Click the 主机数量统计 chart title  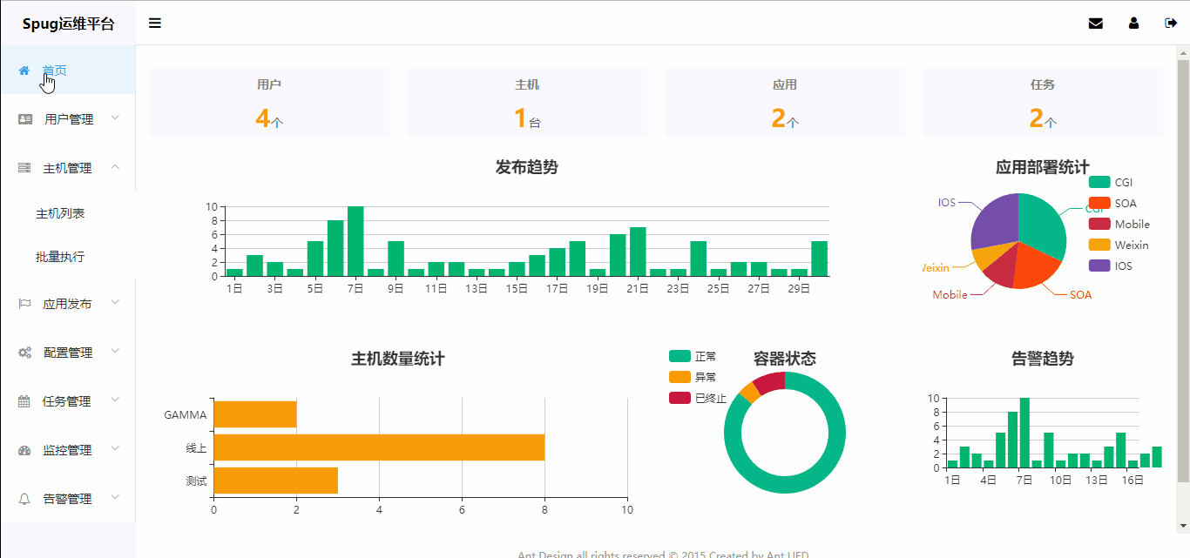point(398,359)
